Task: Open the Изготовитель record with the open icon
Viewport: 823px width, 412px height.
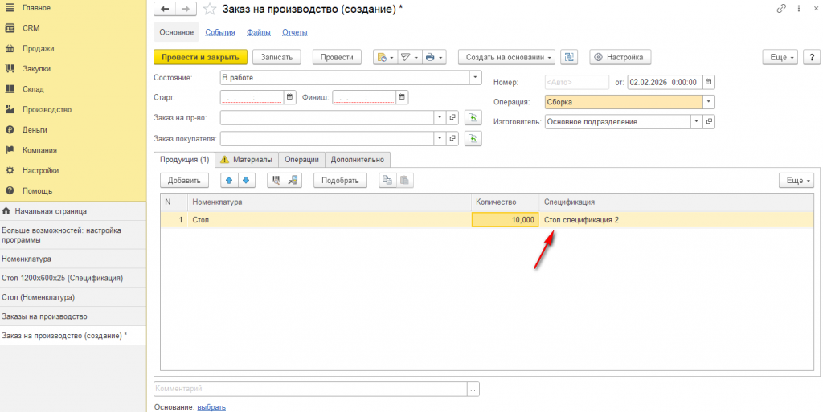Action: pos(709,121)
